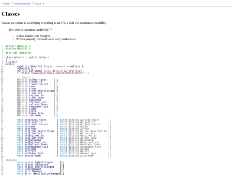Click the 'codeChanged' signal line
Screen dimensions: 234x175
(x=41, y=169)
